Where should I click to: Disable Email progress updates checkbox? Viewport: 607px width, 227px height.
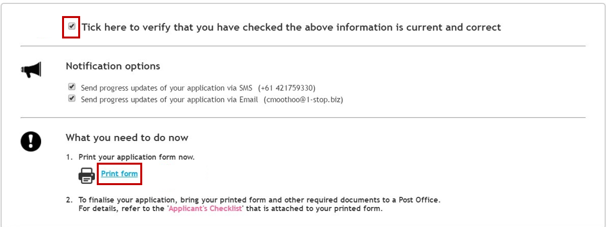[72, 98]
